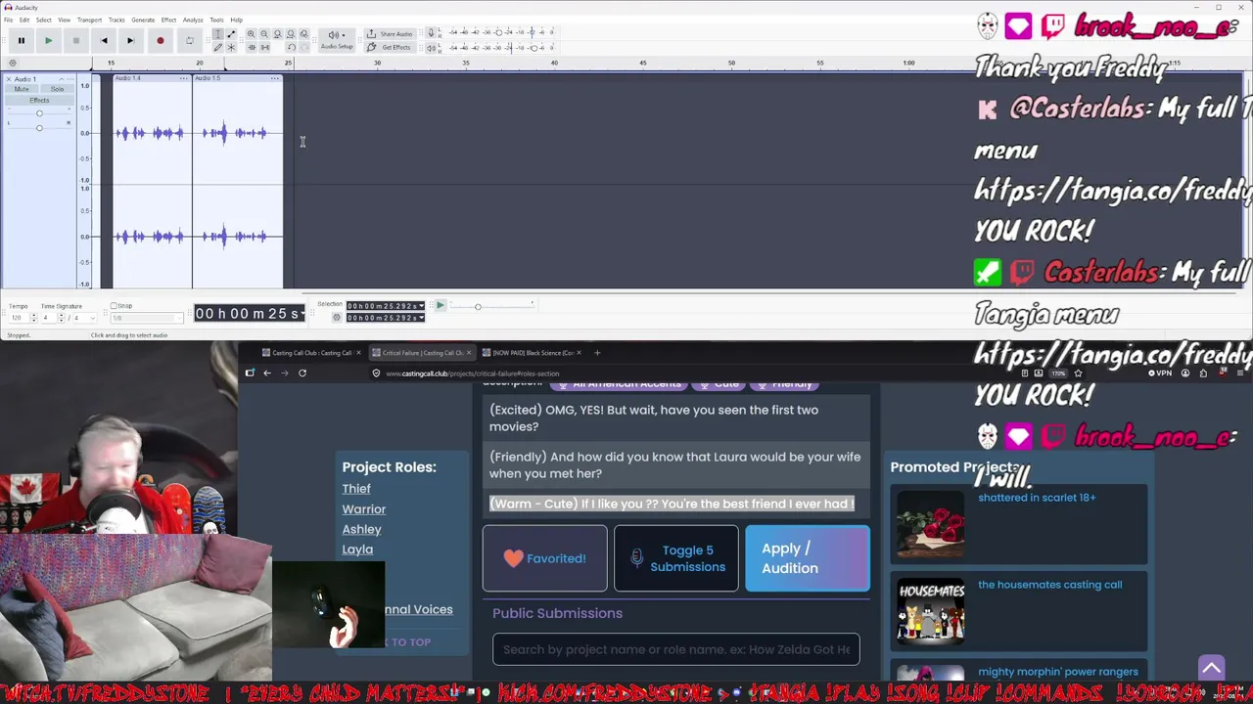The image size is (1253, 704).
Task: Skip to start of the project
Action: [103, 40]
